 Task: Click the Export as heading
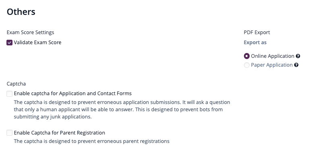point(255,43)
